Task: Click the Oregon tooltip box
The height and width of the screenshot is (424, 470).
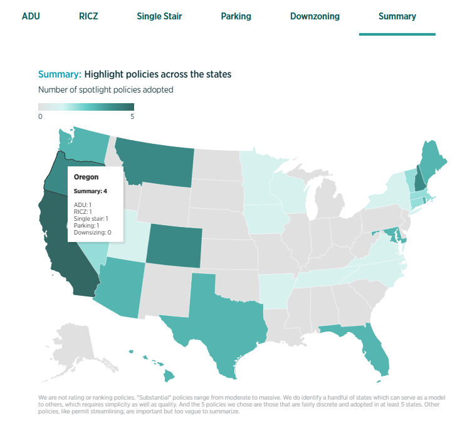Action: coord(95,204)
